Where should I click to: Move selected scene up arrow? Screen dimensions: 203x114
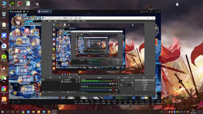[x=49, y=92]
